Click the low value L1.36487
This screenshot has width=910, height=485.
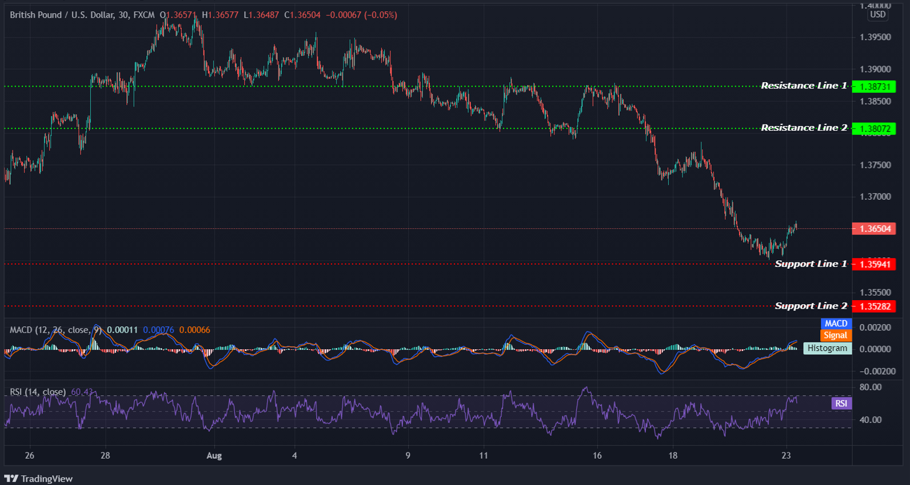pos(261,15)
